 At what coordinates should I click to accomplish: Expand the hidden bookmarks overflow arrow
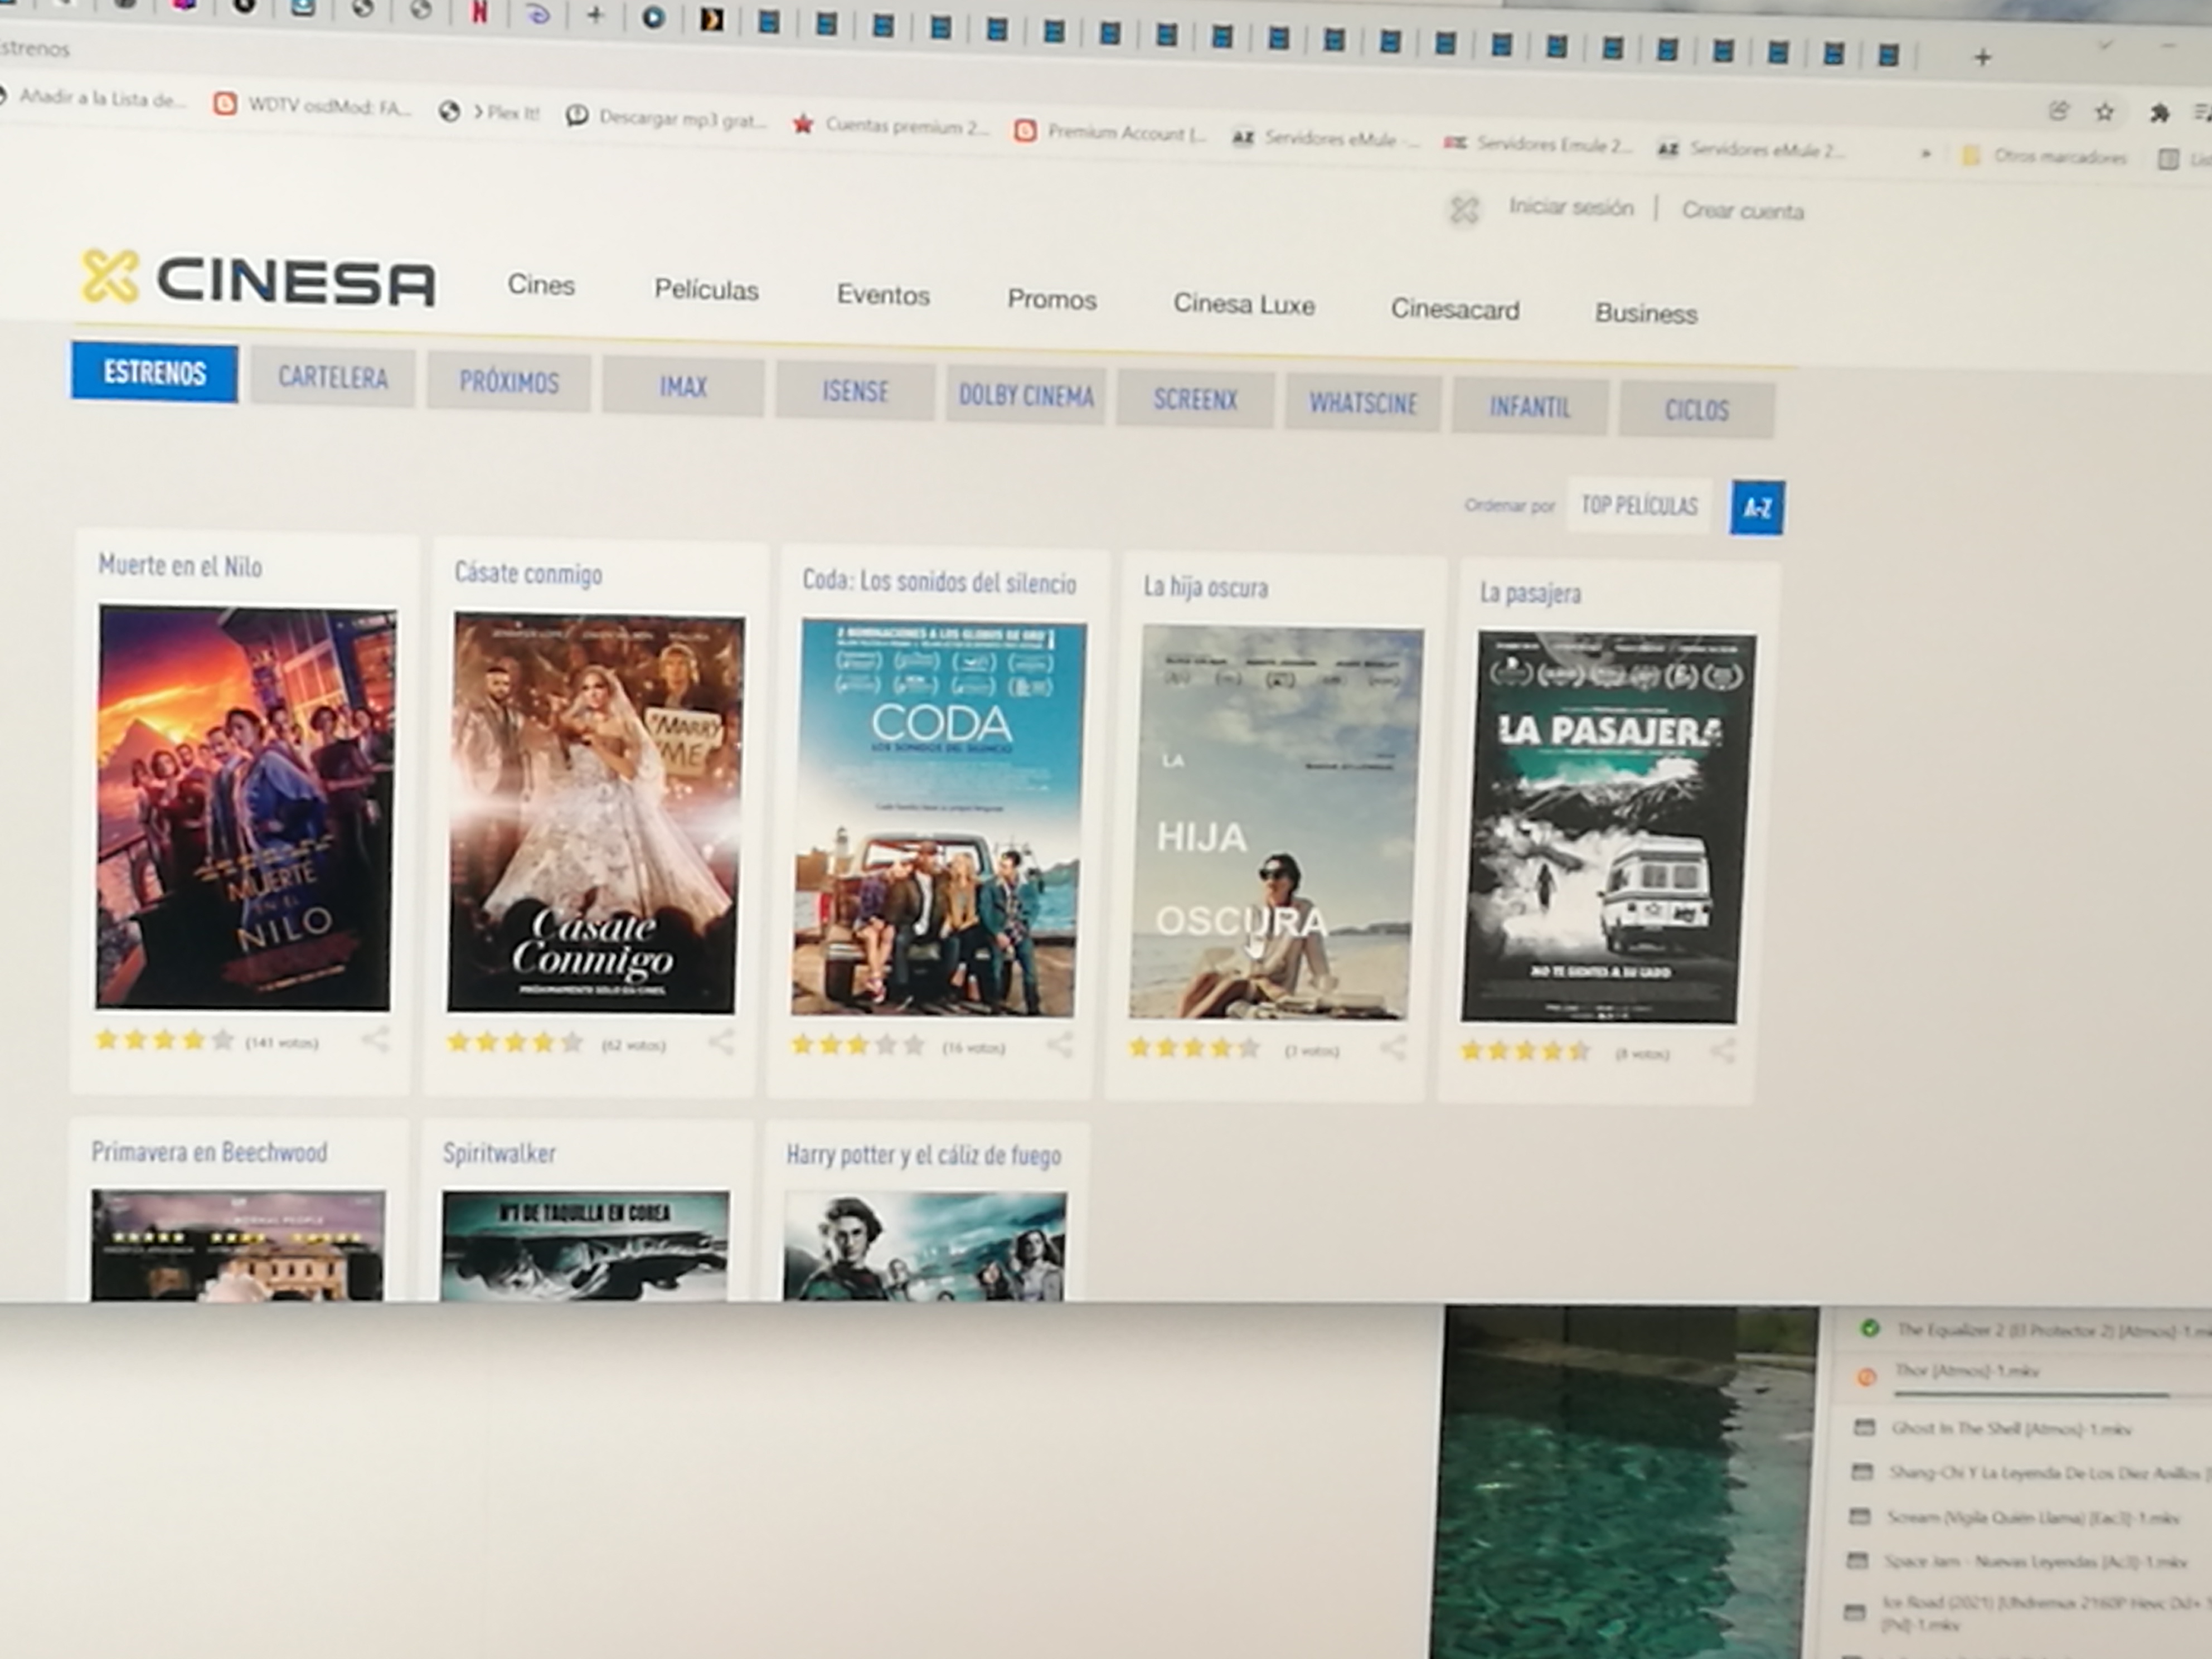(x=1925, y=155)
